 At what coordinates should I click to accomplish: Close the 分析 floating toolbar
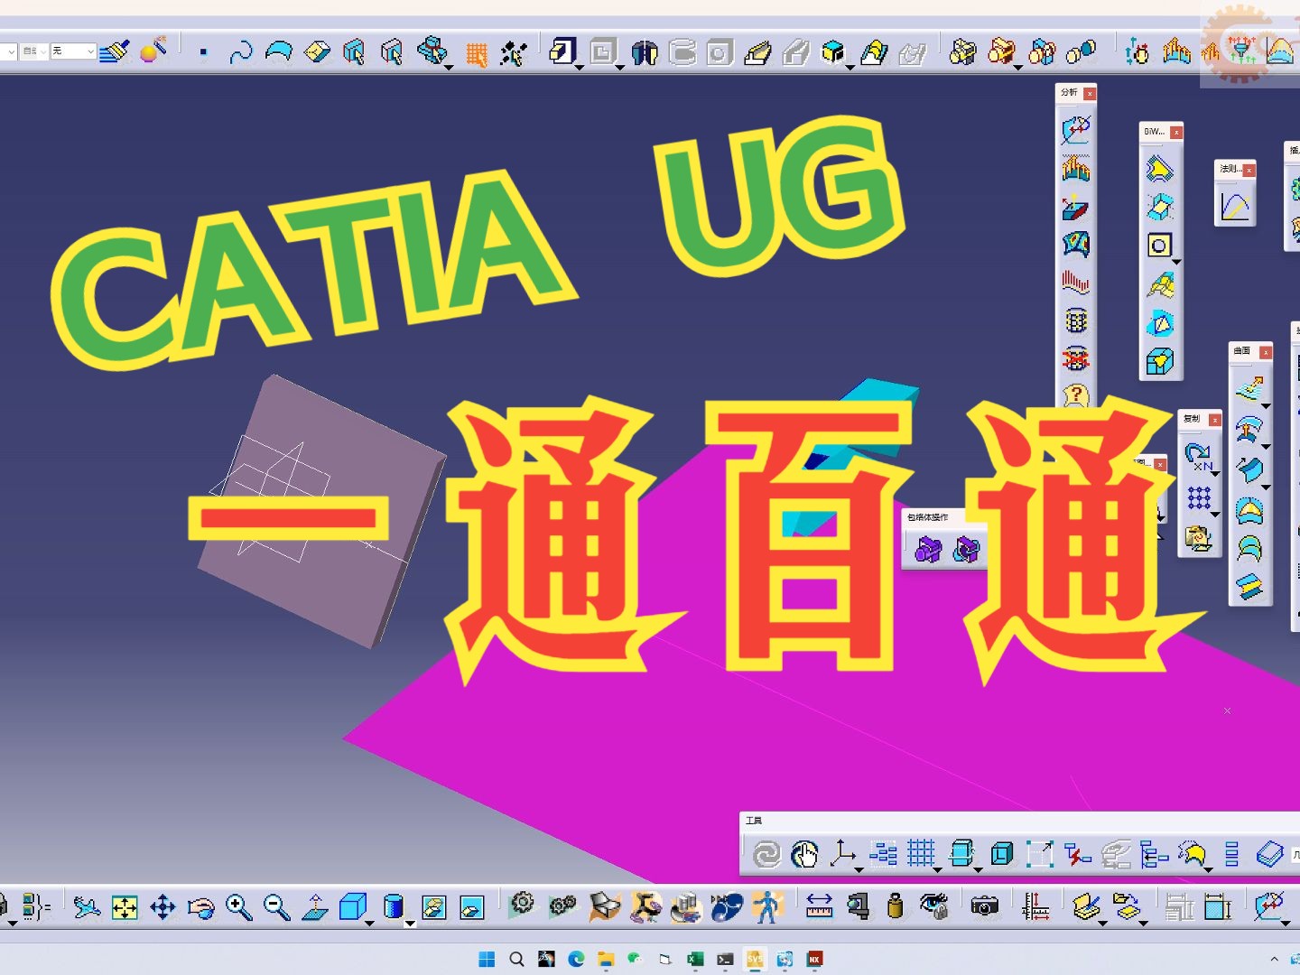tap(1090, 94)
